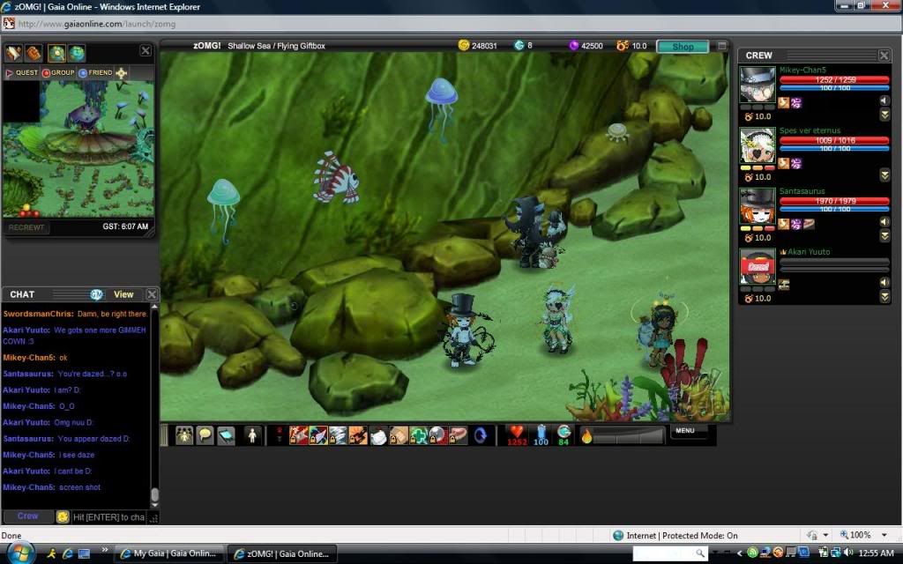Screen dimensions: 903x564
Task: Click the gold coin counter icon
Action: [x=464, y=45]
